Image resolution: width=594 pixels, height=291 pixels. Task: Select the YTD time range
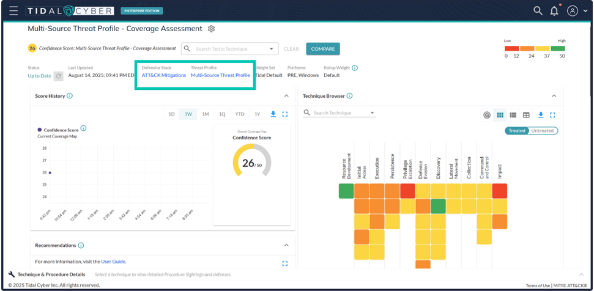click(239, 114)
